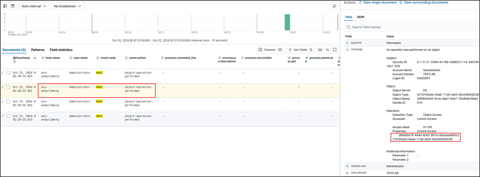Enter fullscreen mode for the documents grid

click(335, 50)
